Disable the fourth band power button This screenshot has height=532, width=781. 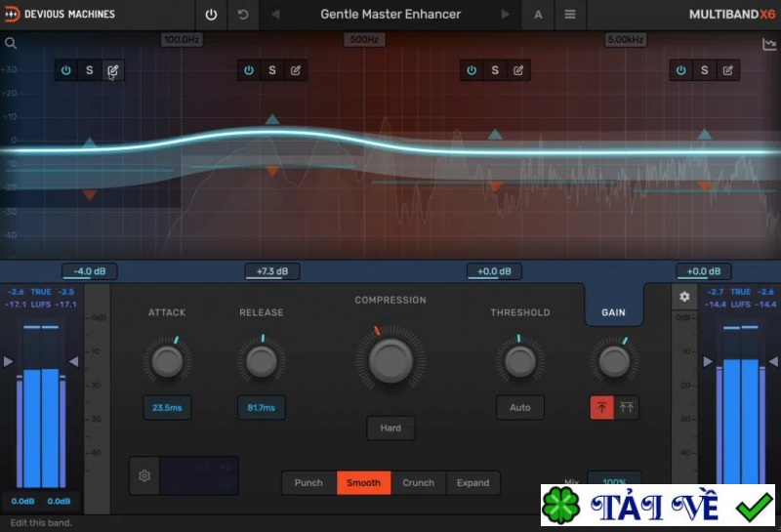[x=681, y=70]
